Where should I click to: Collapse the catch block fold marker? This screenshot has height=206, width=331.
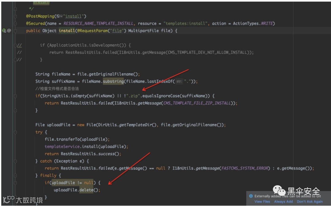coord(15,161)
